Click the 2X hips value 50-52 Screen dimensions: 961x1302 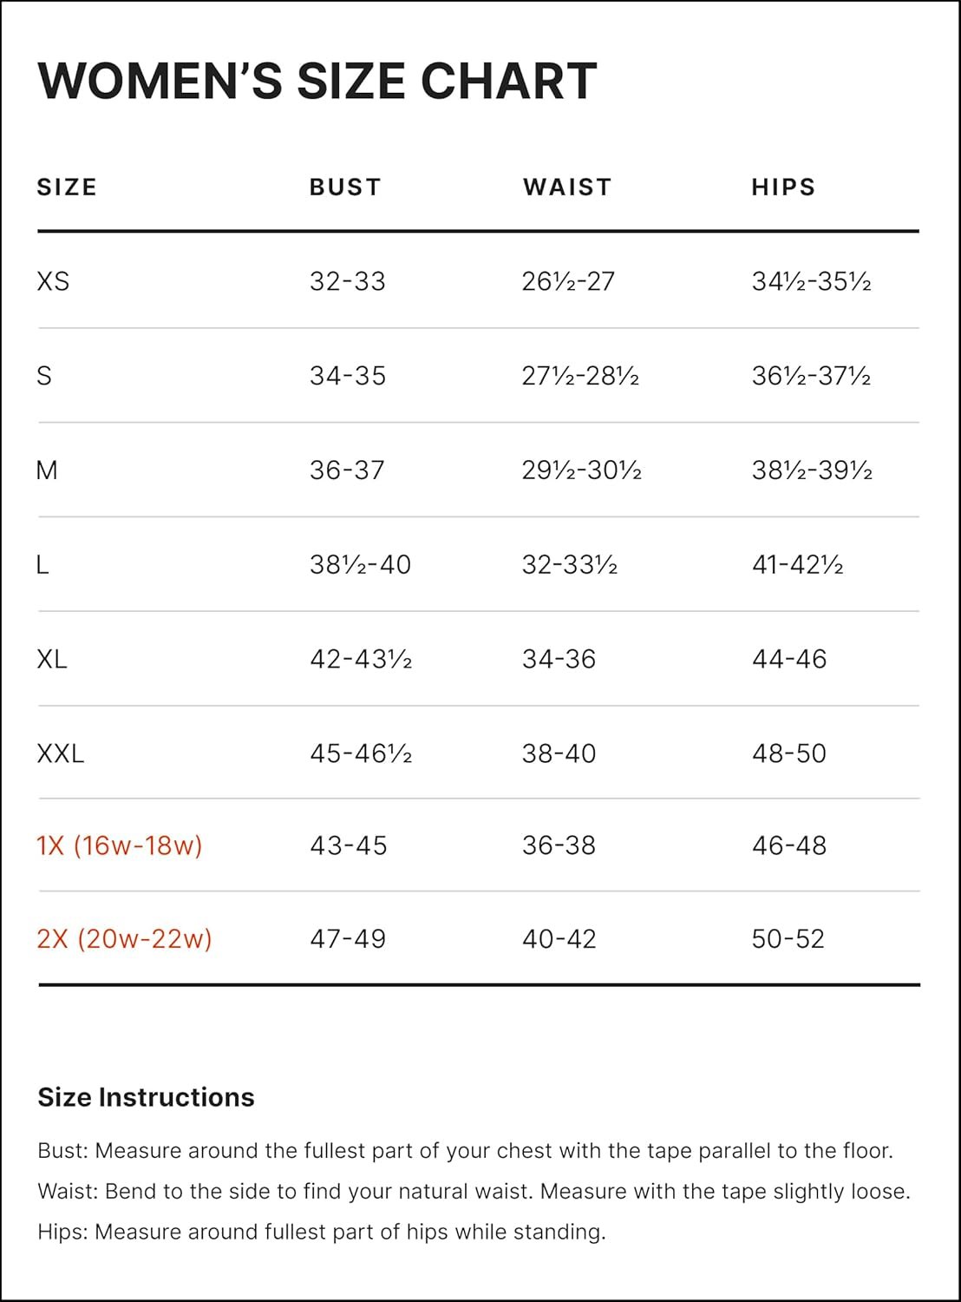(x=788, y=938)
